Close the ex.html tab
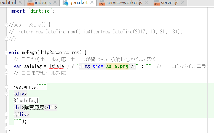Viewport: 214px width, 133px height. [20, 2]
